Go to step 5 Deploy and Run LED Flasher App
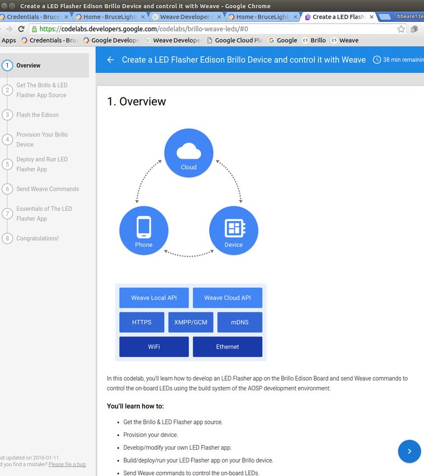Image resolution: width=424 pixels, height=476 pixels. point(44,164)
